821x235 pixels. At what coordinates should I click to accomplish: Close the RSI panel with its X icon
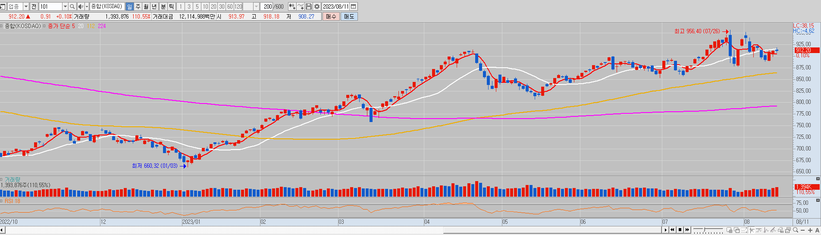pyautogui.click(x=818, y=201)
